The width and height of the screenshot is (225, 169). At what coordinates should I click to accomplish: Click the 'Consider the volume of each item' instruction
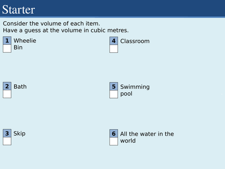click(51, 23)
